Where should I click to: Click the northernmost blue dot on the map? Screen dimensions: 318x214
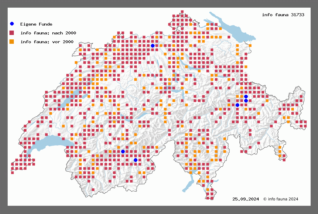coord(153,46)
